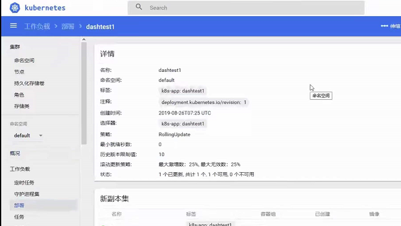Open 守护进程集 in sidebar
This screenshot has width=401, height=226.
tap(27, 194)
